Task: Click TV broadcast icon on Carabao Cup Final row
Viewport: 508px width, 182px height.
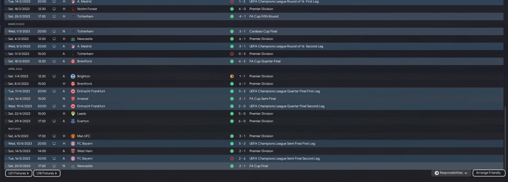Action: [54, 31]
